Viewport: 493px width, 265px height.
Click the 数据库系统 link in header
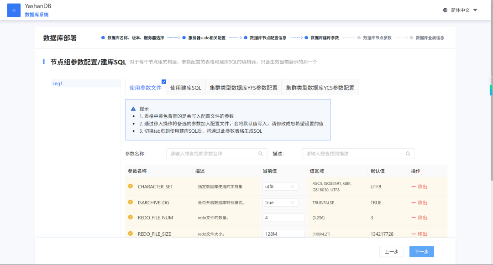coord(37,15)
